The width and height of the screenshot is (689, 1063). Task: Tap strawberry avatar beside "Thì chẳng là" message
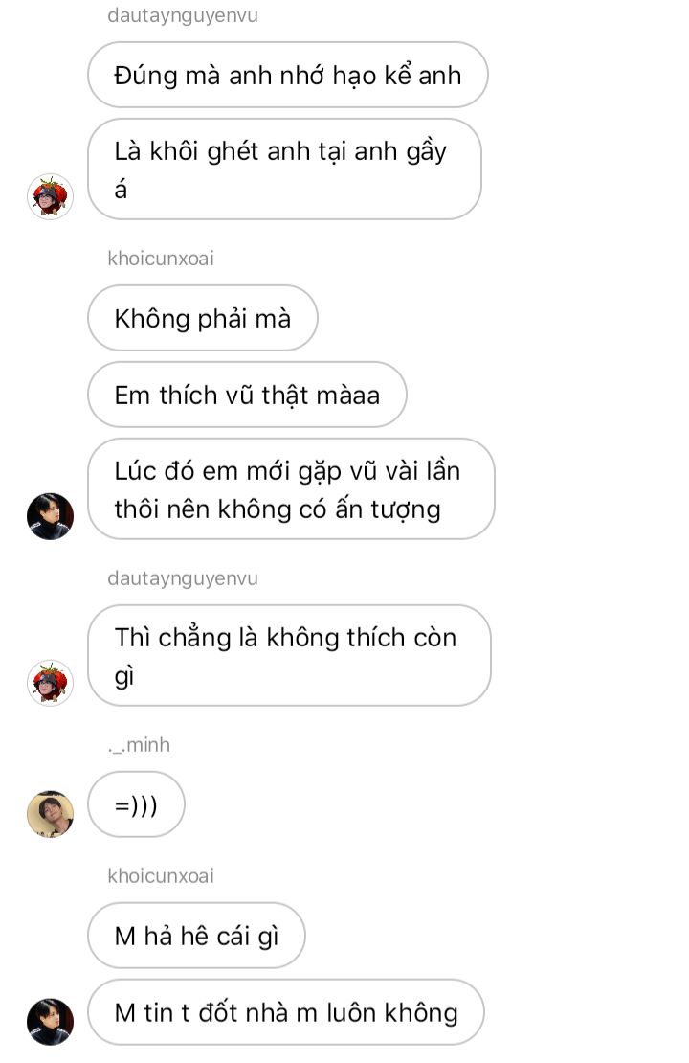tap(50, 683)
